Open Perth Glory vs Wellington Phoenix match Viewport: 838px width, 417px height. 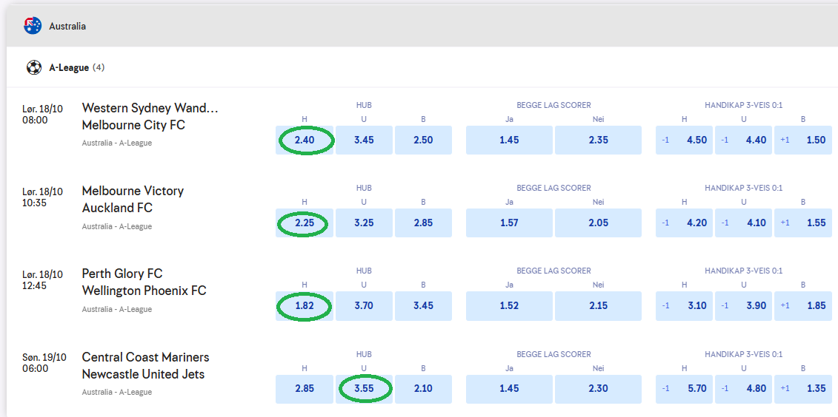click(x=144, y=282)
